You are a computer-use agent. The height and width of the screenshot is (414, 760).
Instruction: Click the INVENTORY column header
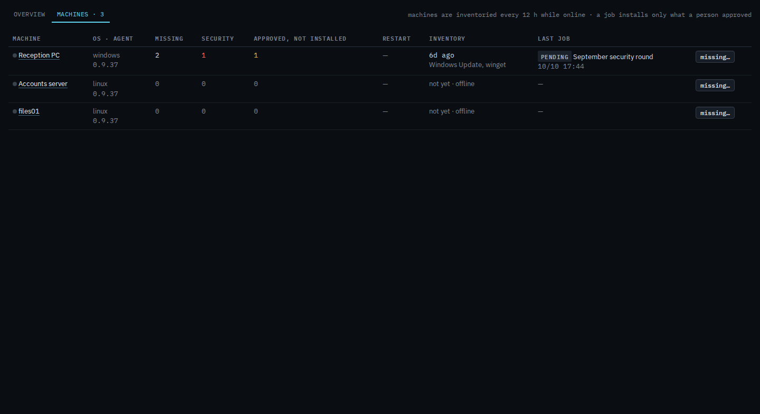(447, 39)
